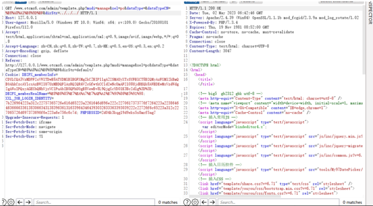Click the 'Date: Tue, 02 May 2023' header
Image resolution: width=373 pixels, height=206 pixels.
coord(226,13)
